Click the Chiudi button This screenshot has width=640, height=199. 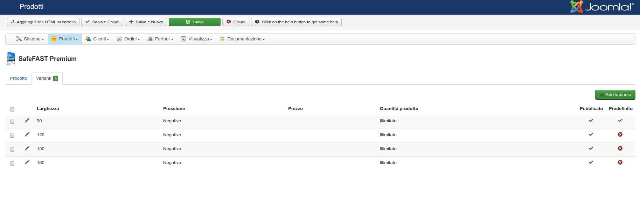pos(236,22)
